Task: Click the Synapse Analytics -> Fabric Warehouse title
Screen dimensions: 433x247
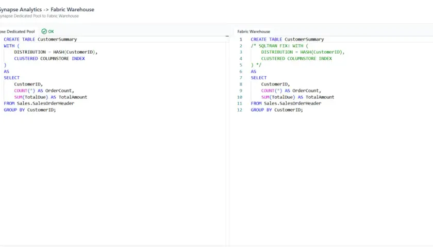Action: pos(47,9)
